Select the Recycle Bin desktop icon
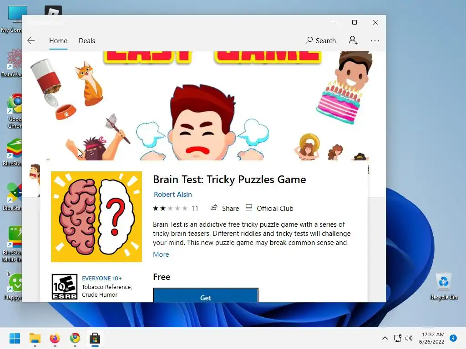 pos(443,287)
